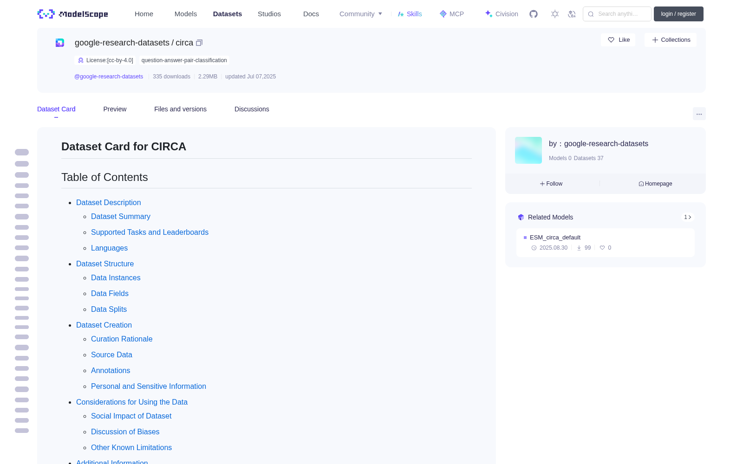Open the Files and versions tab

180,109
